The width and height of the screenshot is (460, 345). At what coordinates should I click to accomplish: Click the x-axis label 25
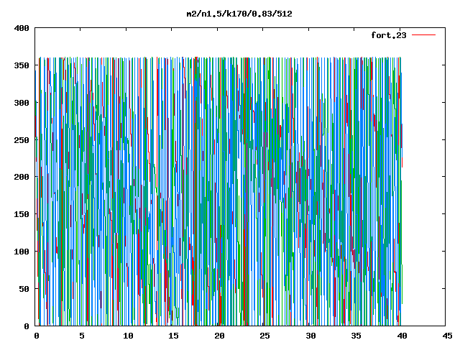pyautogui.click(x=264, y=336)
